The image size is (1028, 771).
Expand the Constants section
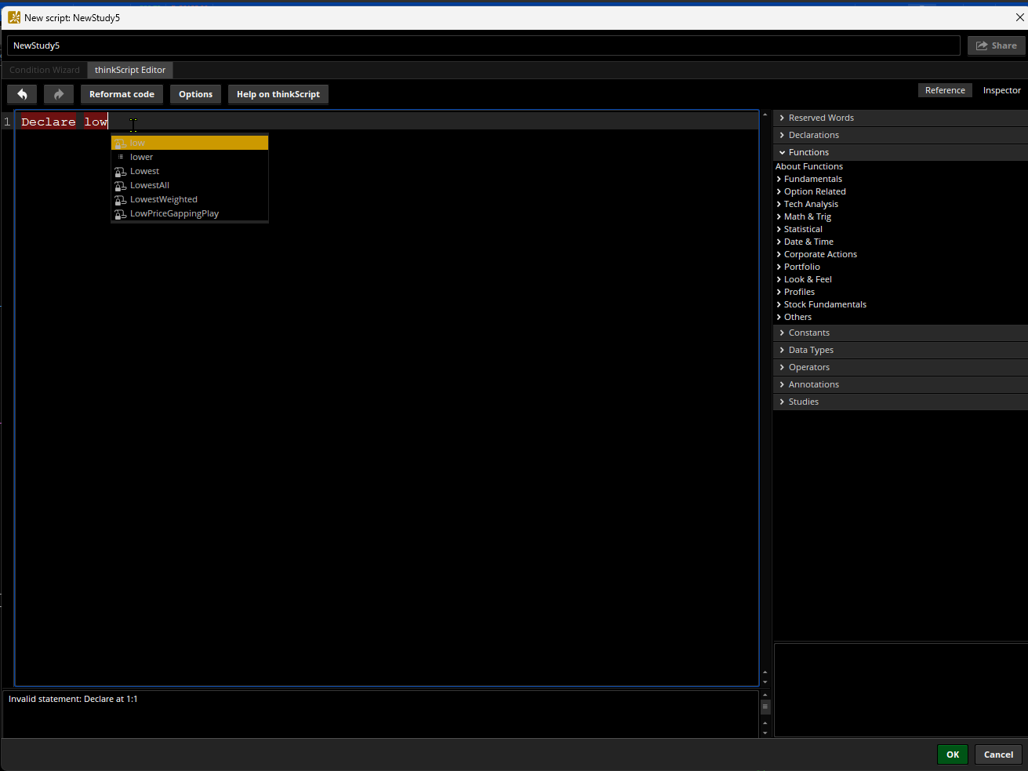[900, 333]
